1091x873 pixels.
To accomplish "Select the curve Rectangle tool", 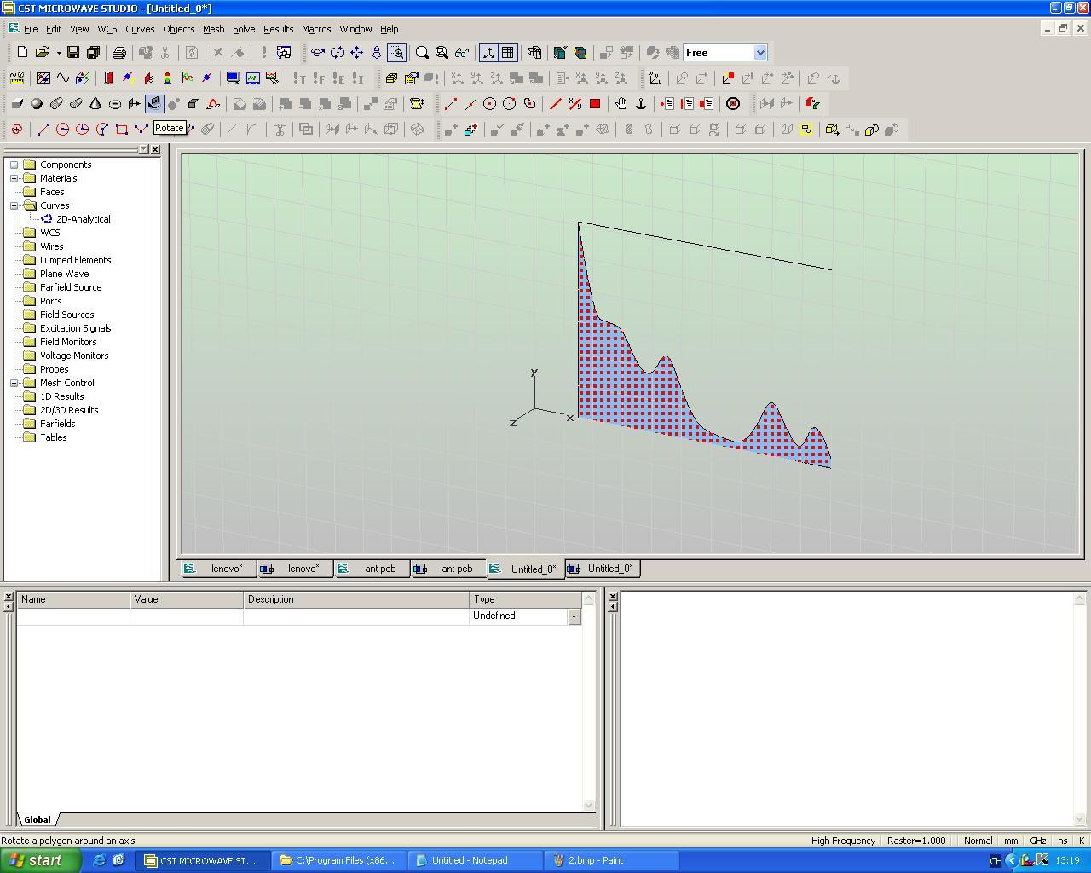I will [121, 130].
